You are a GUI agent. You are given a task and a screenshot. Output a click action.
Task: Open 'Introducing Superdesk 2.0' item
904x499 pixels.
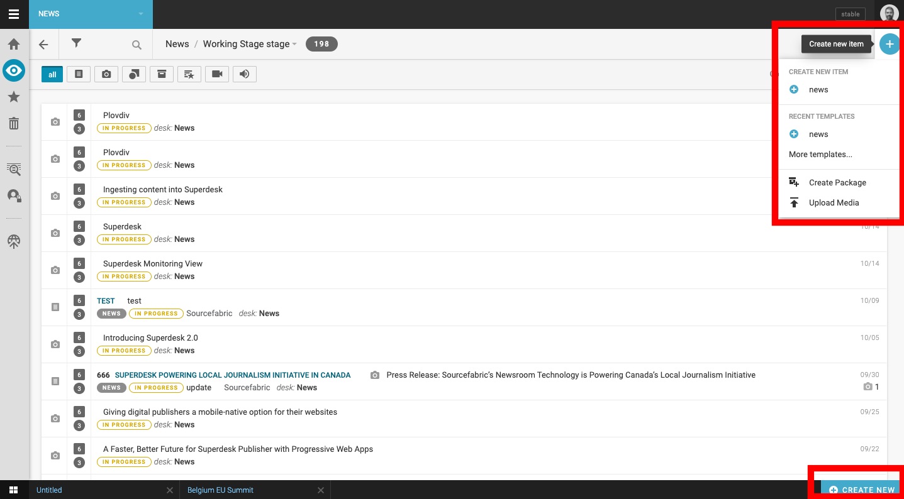coord(464,344)
